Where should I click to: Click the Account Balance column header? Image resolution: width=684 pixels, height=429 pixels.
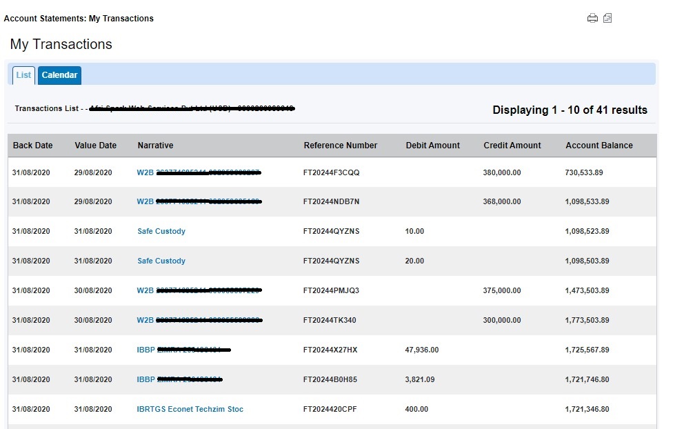[x=598, y=146]
